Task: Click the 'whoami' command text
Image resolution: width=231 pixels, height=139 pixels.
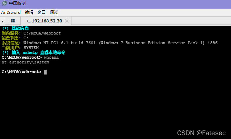Action: tap(51, 57)
